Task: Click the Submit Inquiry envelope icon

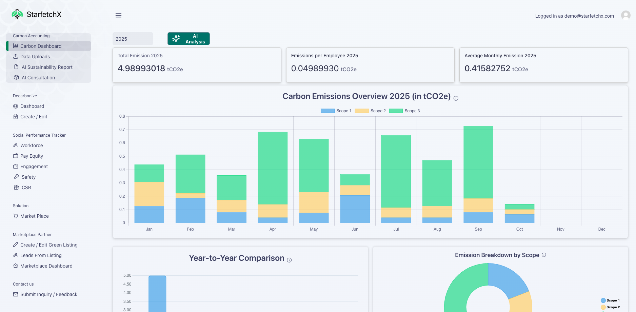Action: coord(15,294)
